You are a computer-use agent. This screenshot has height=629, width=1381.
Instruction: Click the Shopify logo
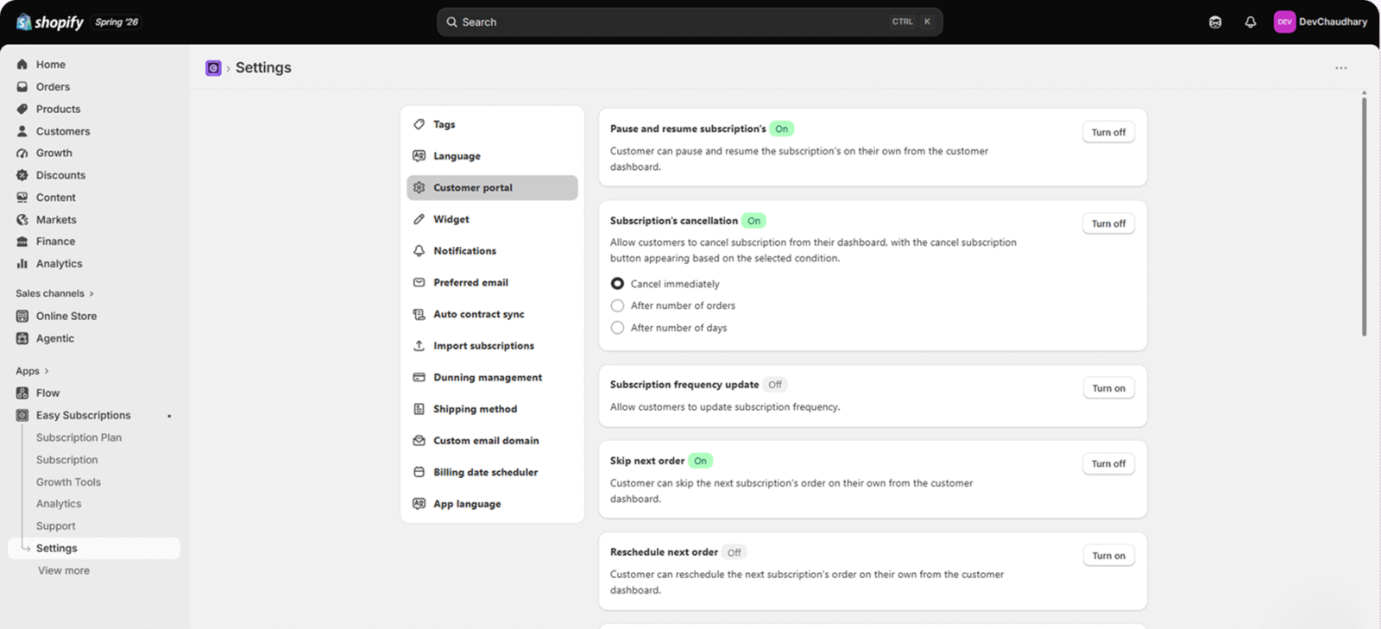(x=50, y=22)
